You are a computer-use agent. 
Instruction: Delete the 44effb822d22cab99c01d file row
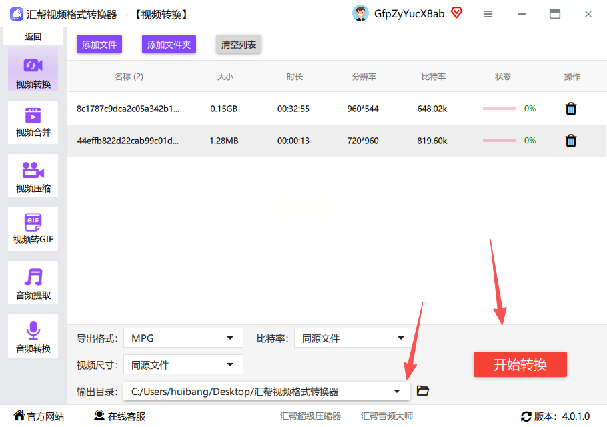coord(570,141)
